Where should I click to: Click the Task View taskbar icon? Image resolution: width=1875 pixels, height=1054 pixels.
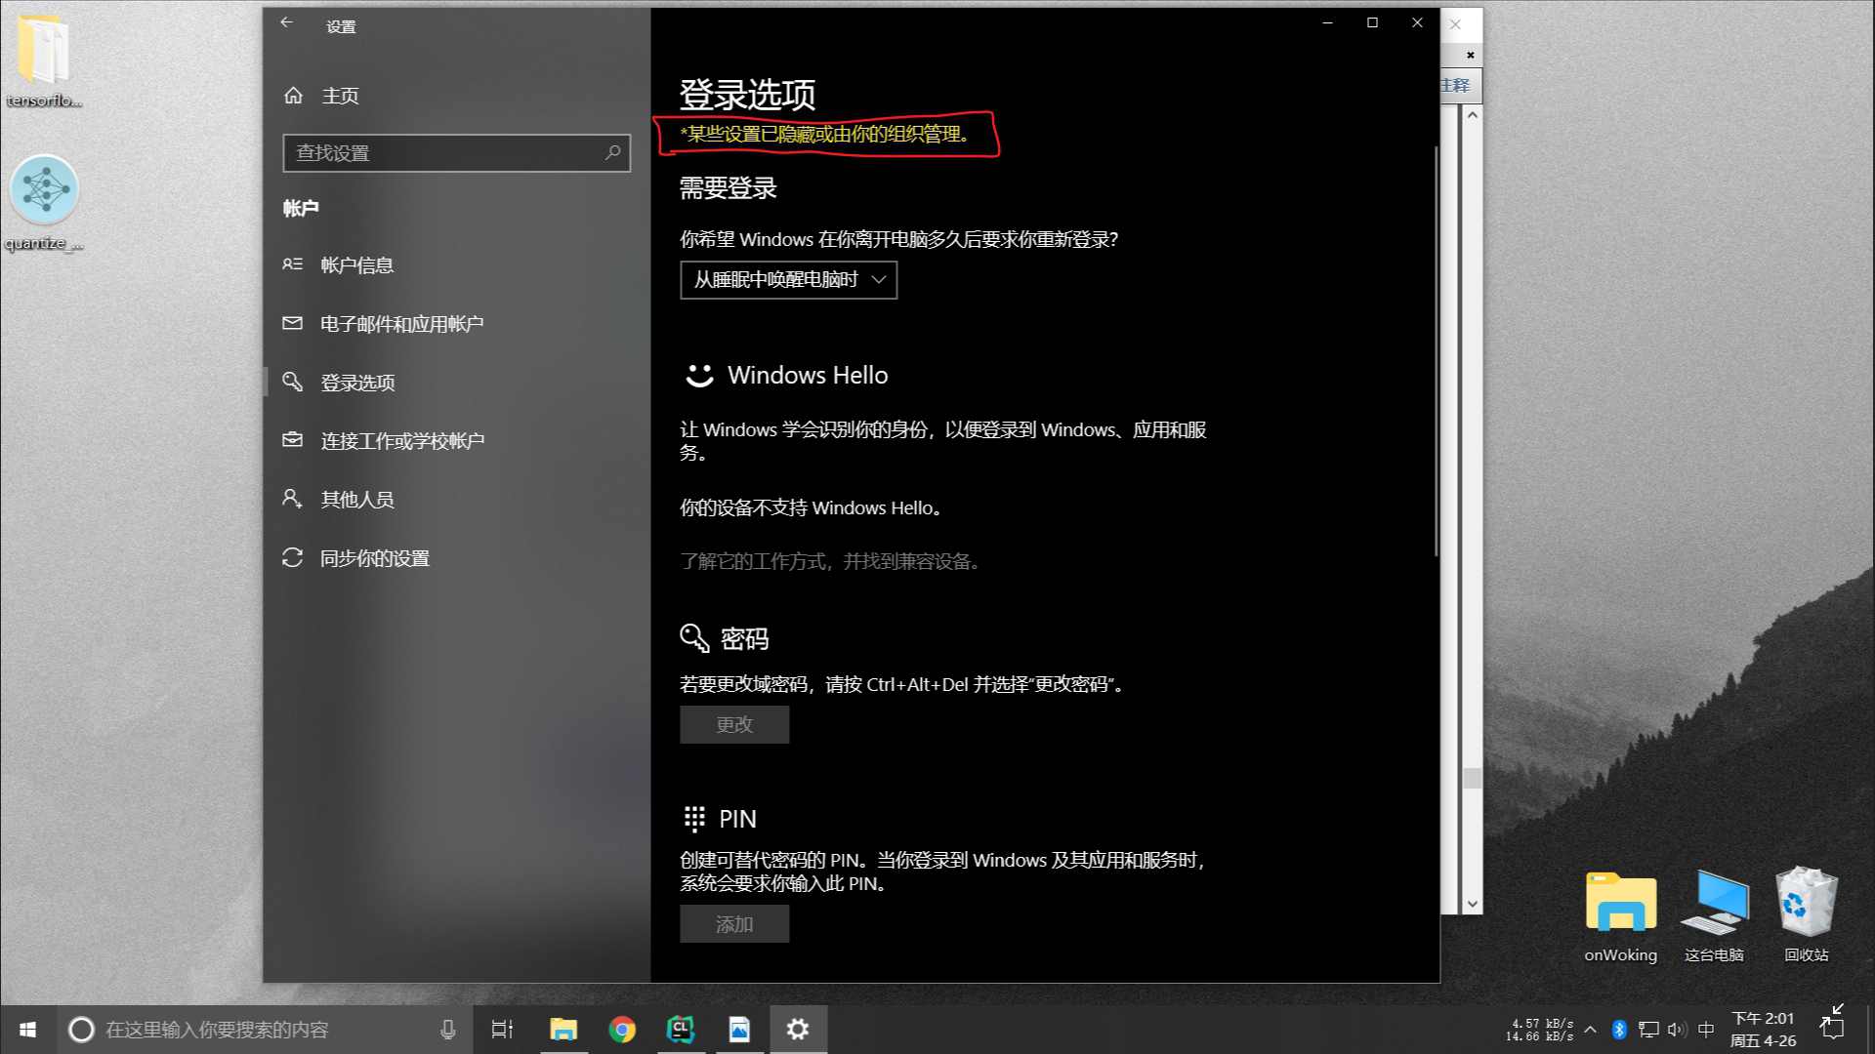(502, 1030)
